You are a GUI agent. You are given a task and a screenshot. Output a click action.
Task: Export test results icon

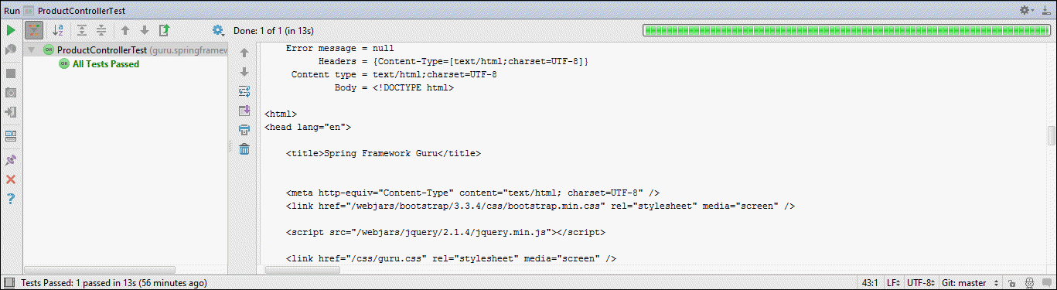click(x=164, y=30)
